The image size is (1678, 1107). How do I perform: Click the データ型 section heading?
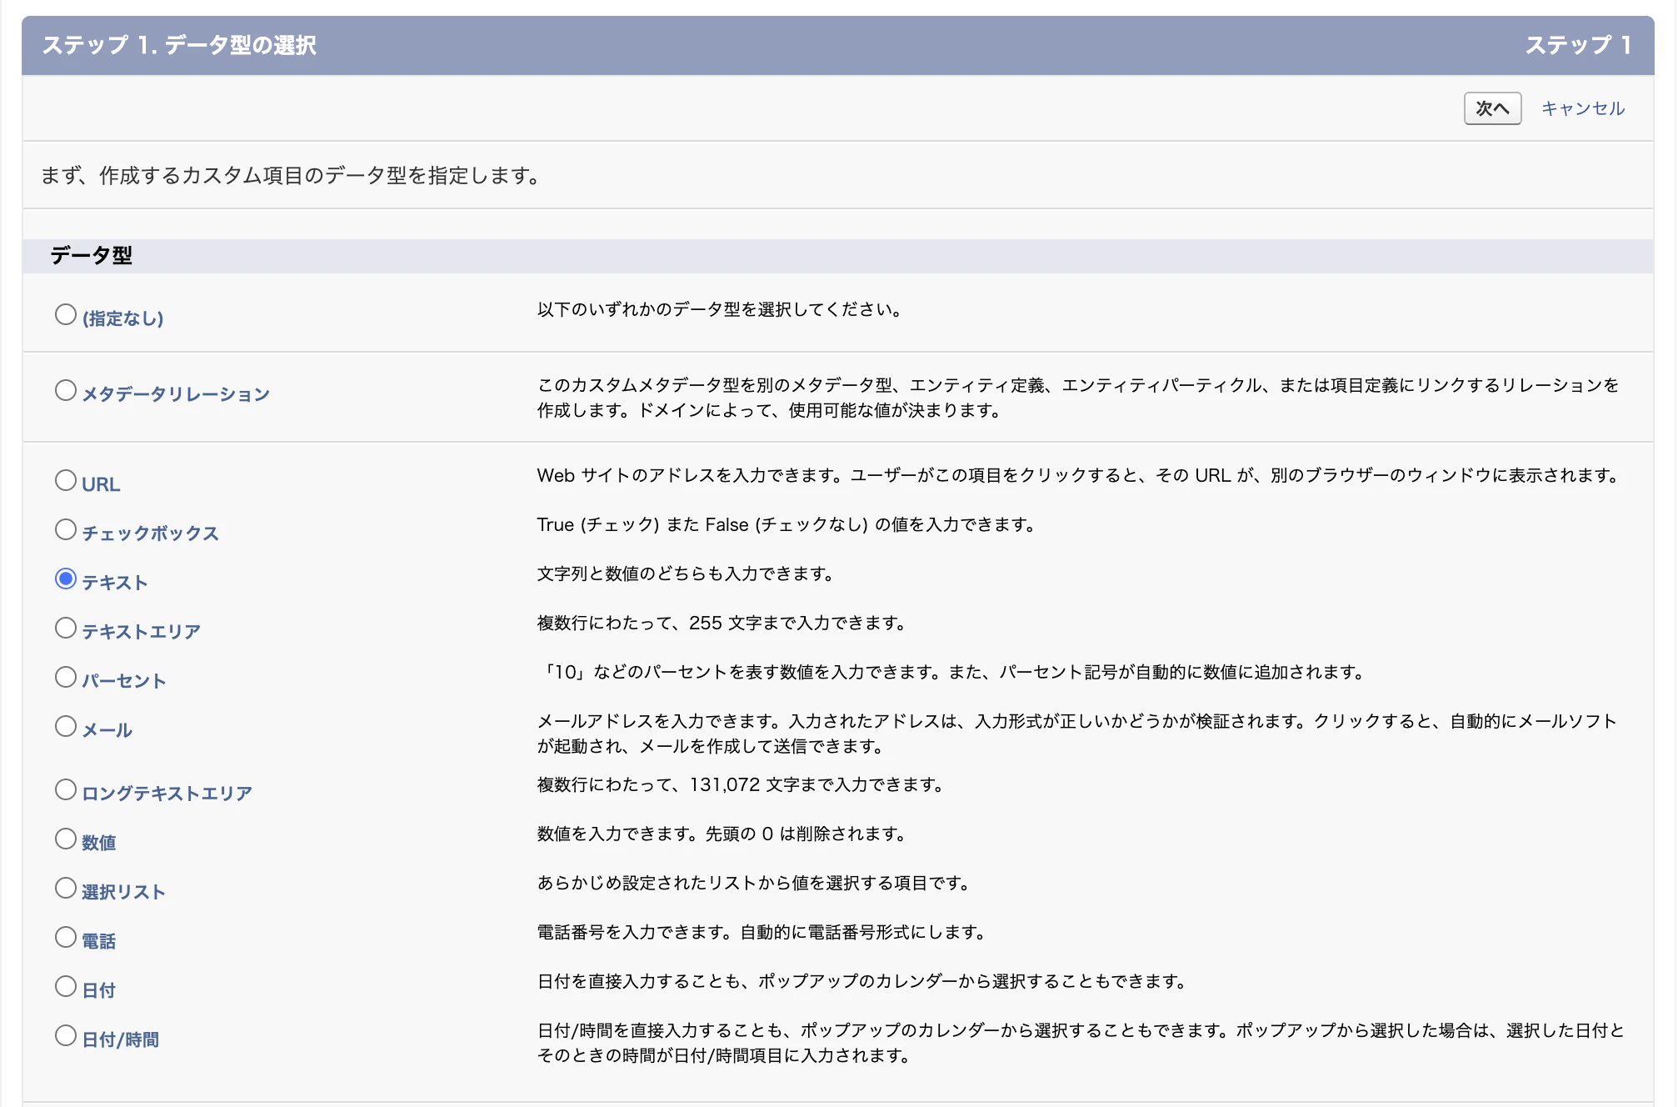pyautogui.click(x=91, y=255)
